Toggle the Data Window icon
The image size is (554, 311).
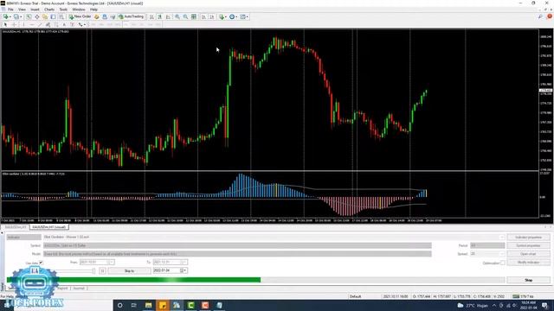click(x=36, y=16)
